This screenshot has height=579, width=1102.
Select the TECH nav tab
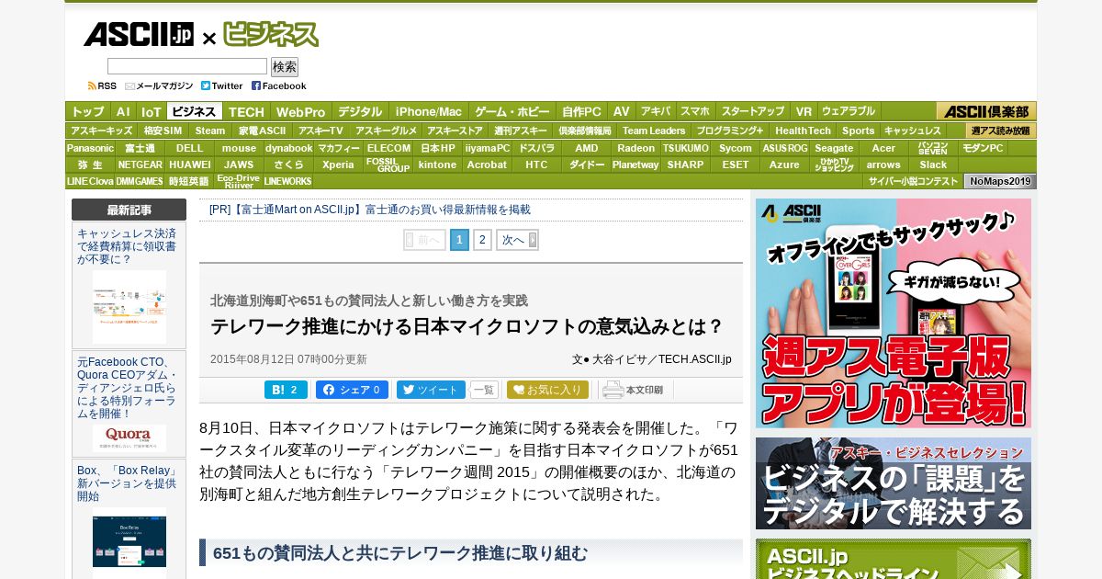coord(246,111)
